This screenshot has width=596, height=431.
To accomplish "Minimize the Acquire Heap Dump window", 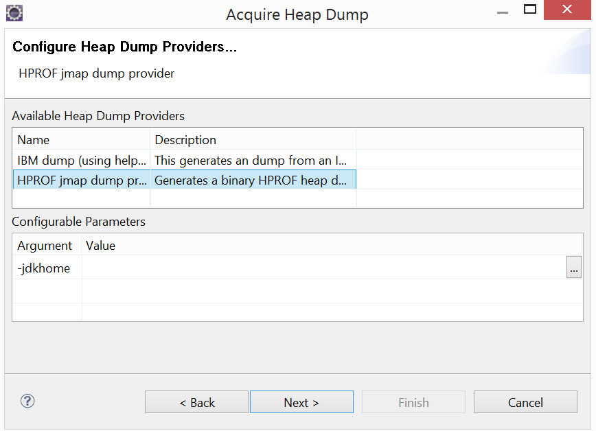I will click(x=503, y=12).
